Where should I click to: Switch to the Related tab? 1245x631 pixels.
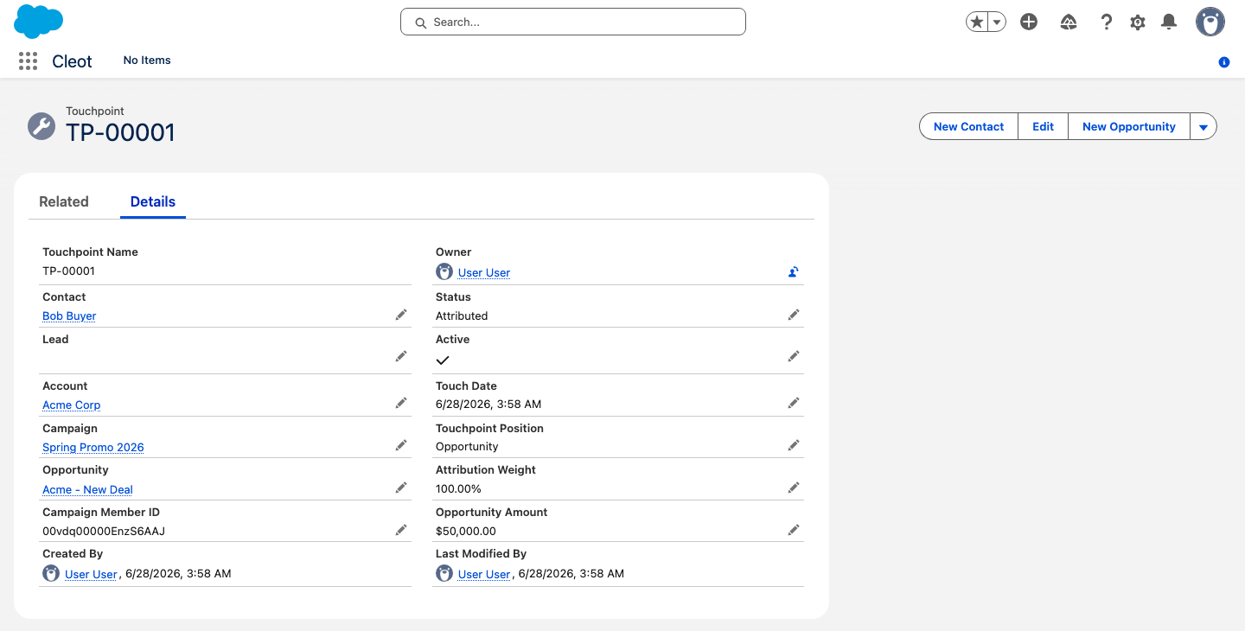tap(64, 201)
